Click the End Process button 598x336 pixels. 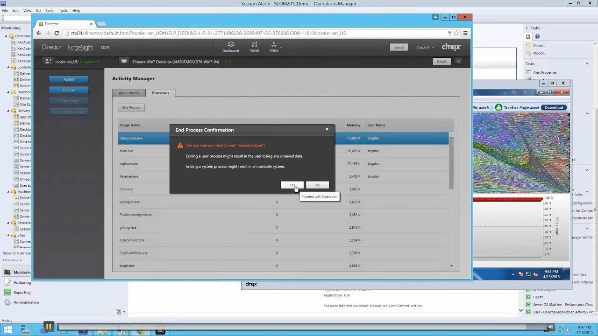pyautogui.click(x=131, y=108)
